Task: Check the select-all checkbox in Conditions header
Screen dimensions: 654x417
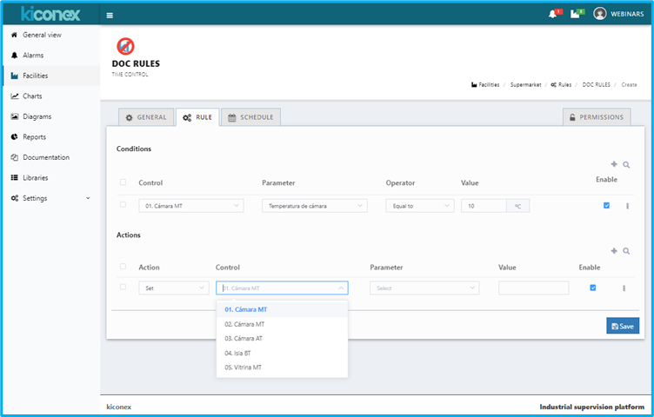Action: pyautogui.click(x=123, y=182)
